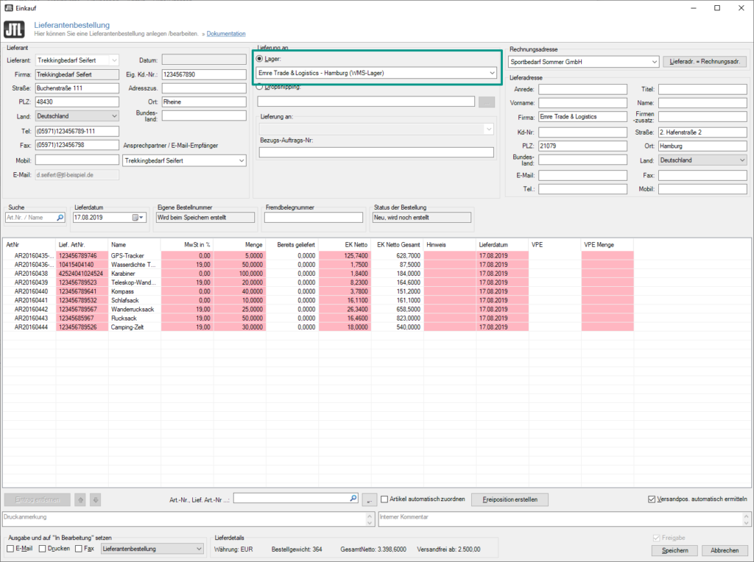
Task: Sort table by EK Netto column header
Action: pos(345,244)
